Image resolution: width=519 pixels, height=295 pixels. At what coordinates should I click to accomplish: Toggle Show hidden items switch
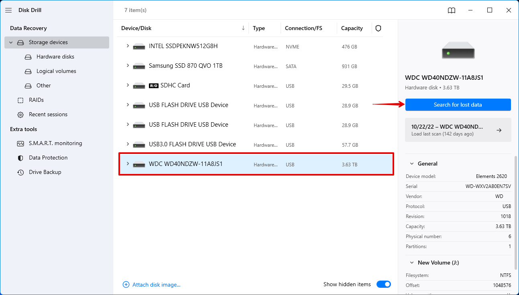pyautogui.click(x=384, y=284)
